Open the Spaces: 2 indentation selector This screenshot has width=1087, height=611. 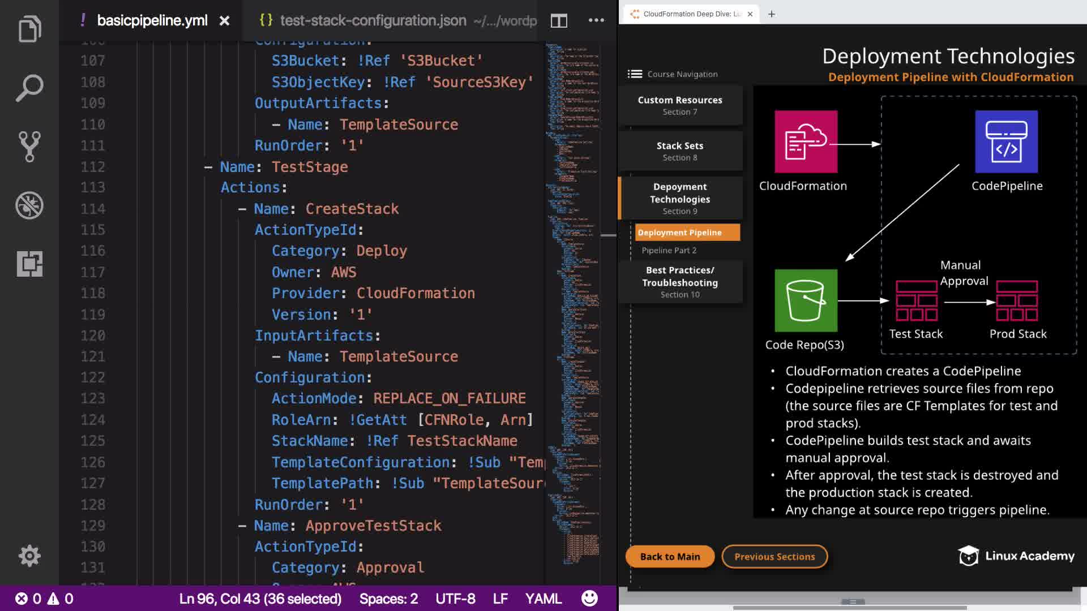(388, 599)
